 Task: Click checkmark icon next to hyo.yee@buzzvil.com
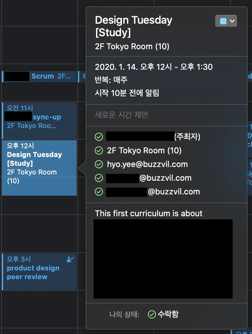(99, 164)
